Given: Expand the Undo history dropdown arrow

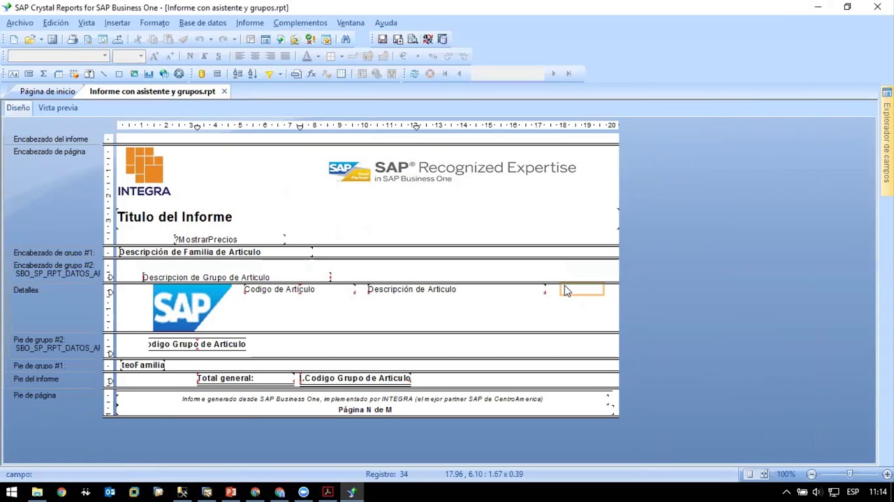Looking at the screenshot, I should [x=211, y=39].
